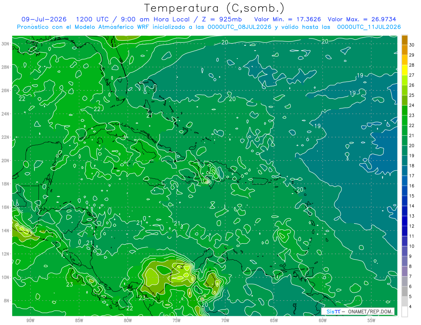421x325 pixels.
Task: Pick the yellow swatch between 27 and 28
Action: (x=405, y=70)
